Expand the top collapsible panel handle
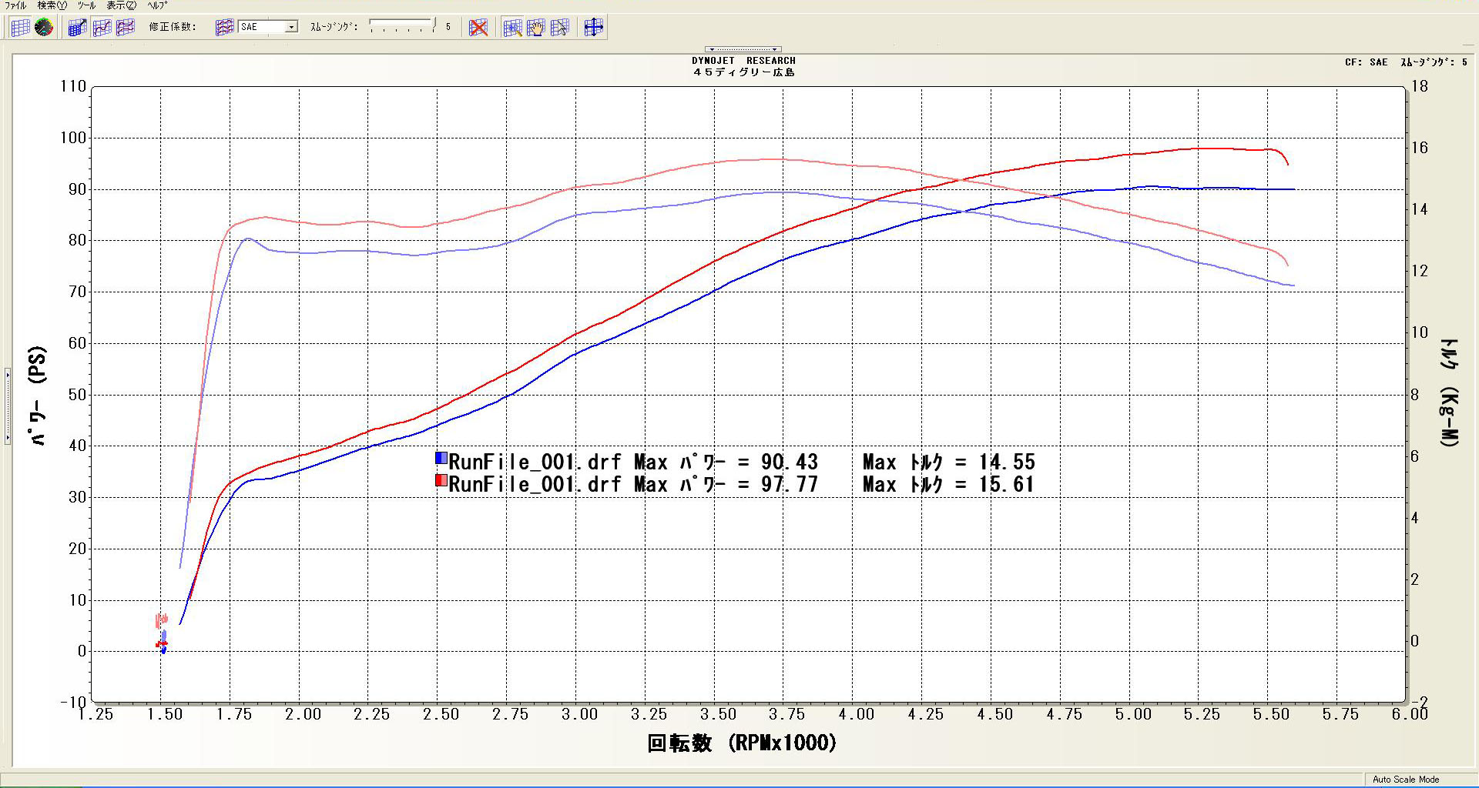1479x788 pixels. point(743,49)
